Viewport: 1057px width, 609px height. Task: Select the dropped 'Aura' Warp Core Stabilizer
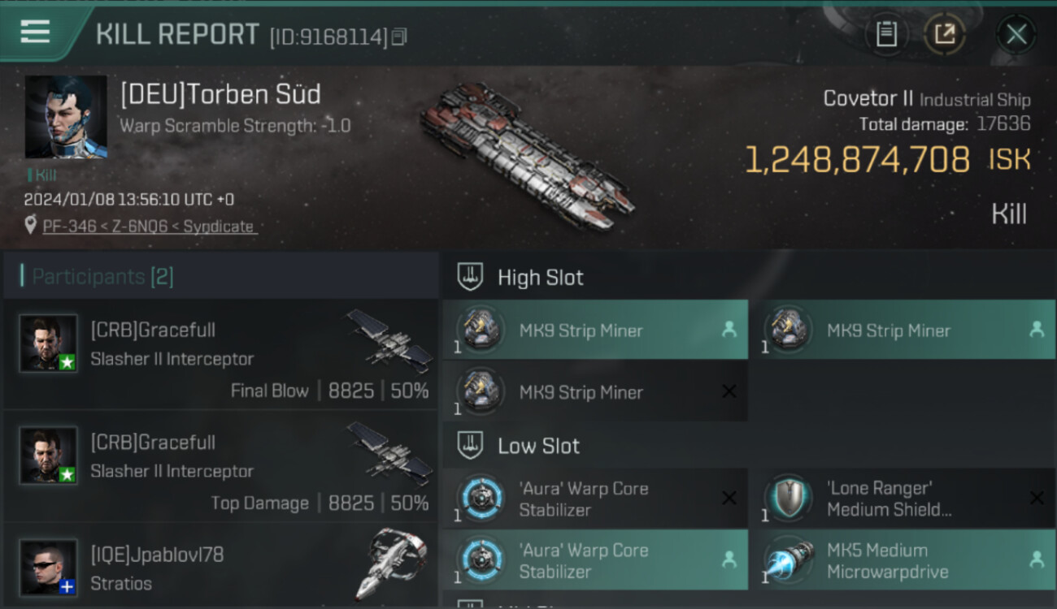click(595, 560)
